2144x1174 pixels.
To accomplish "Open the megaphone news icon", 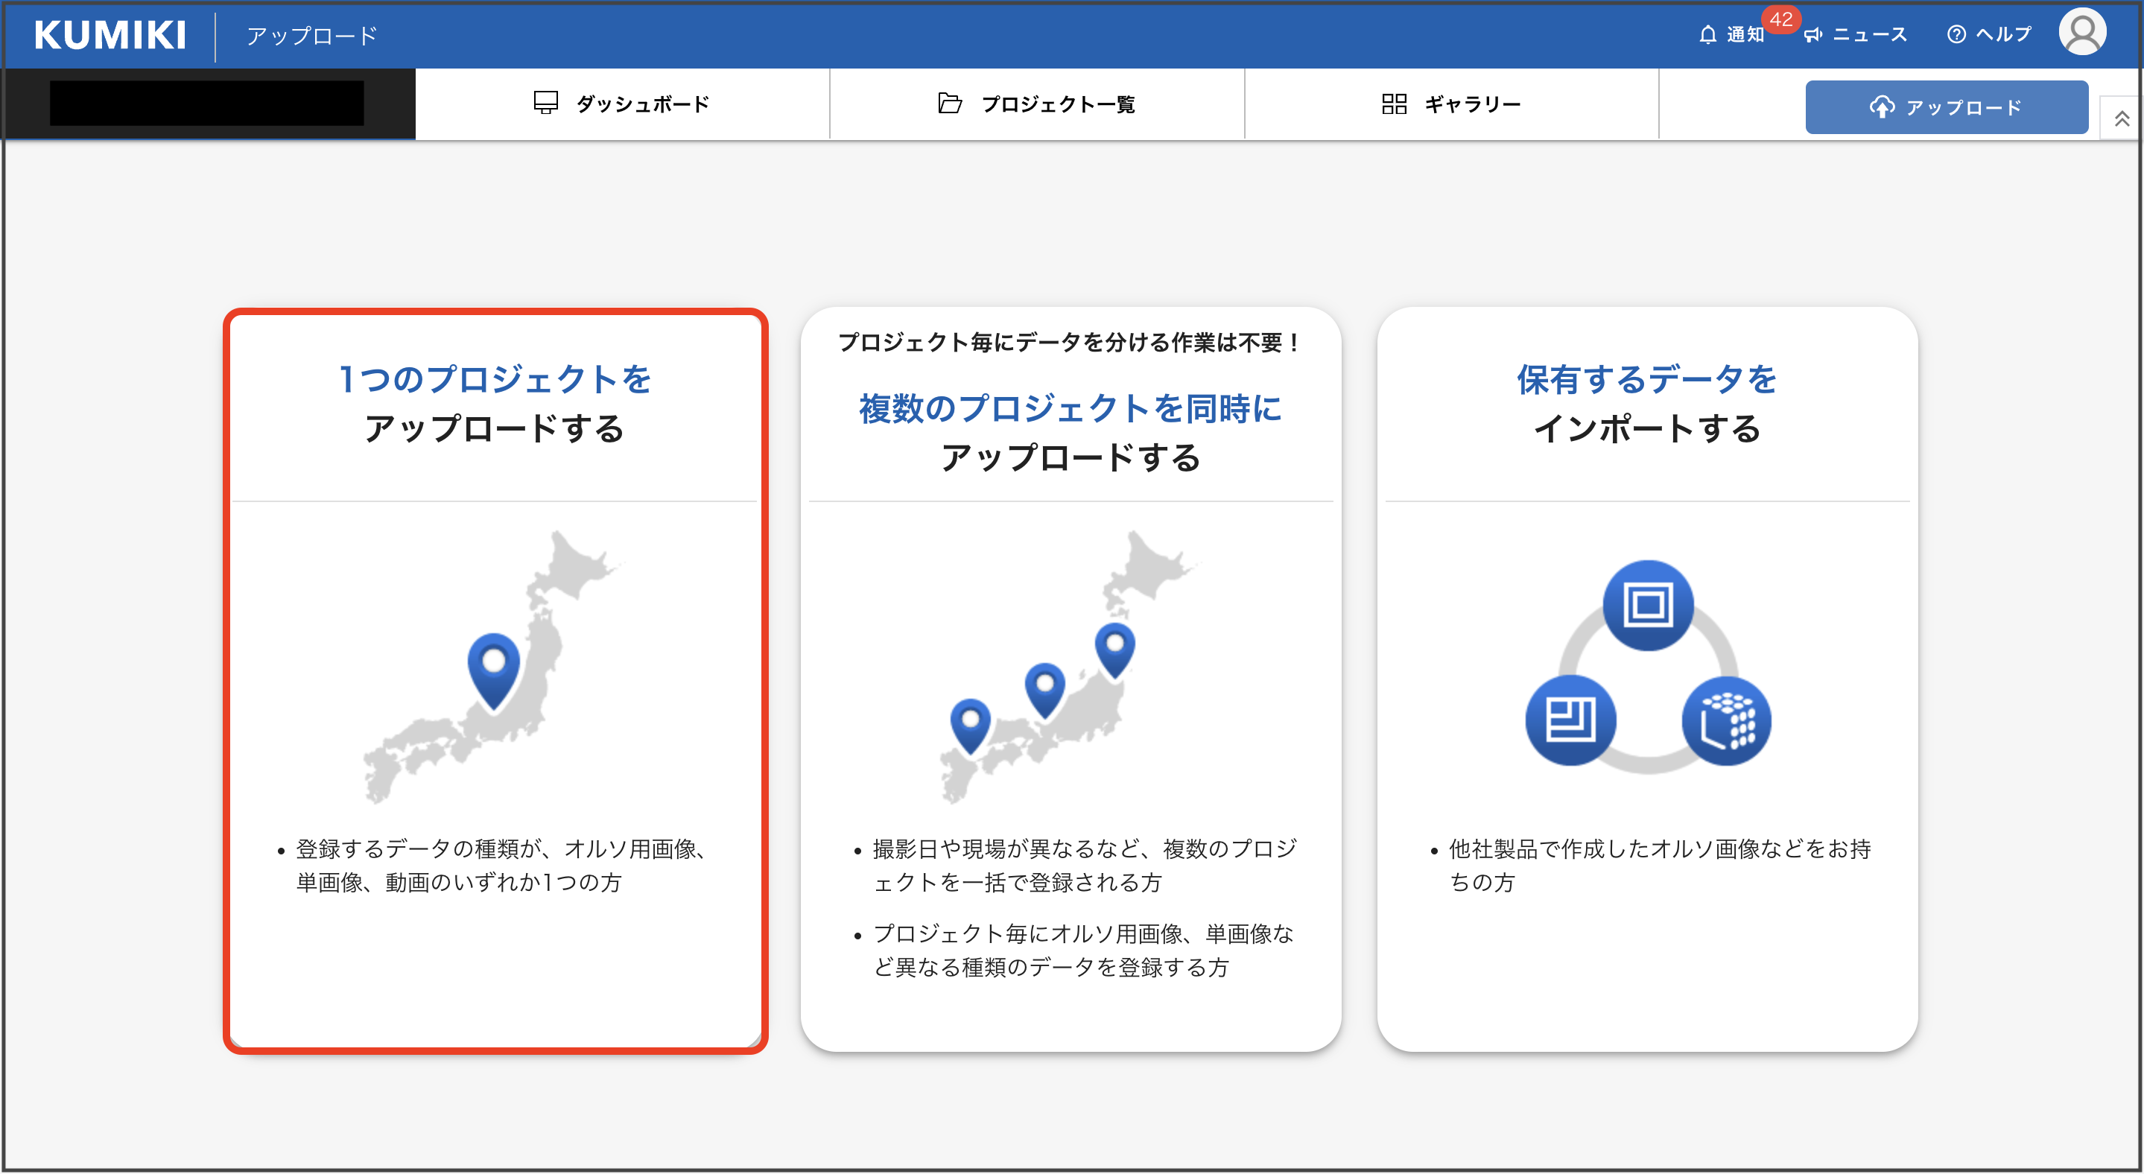I will pyautogui.click(x=1813, y=35).
